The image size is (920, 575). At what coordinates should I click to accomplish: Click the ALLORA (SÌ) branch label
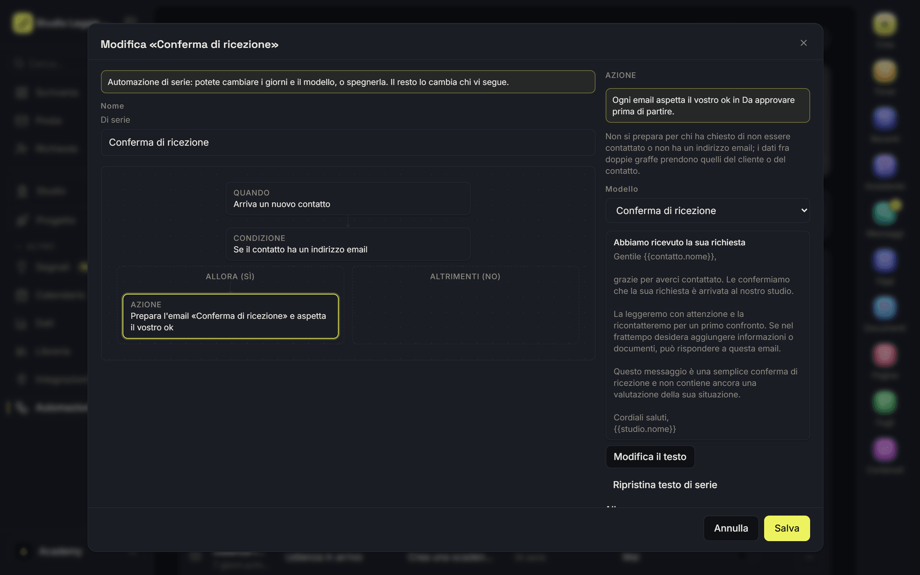click(230, 276)
